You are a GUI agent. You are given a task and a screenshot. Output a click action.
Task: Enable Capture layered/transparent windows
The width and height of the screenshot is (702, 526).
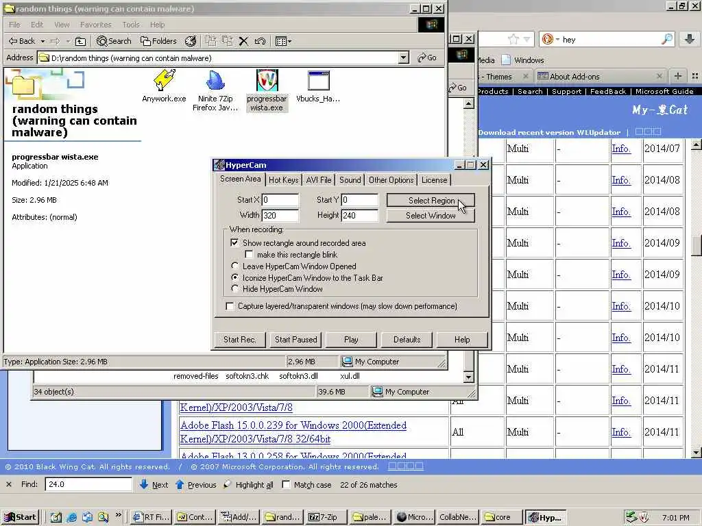click(230, 306)
